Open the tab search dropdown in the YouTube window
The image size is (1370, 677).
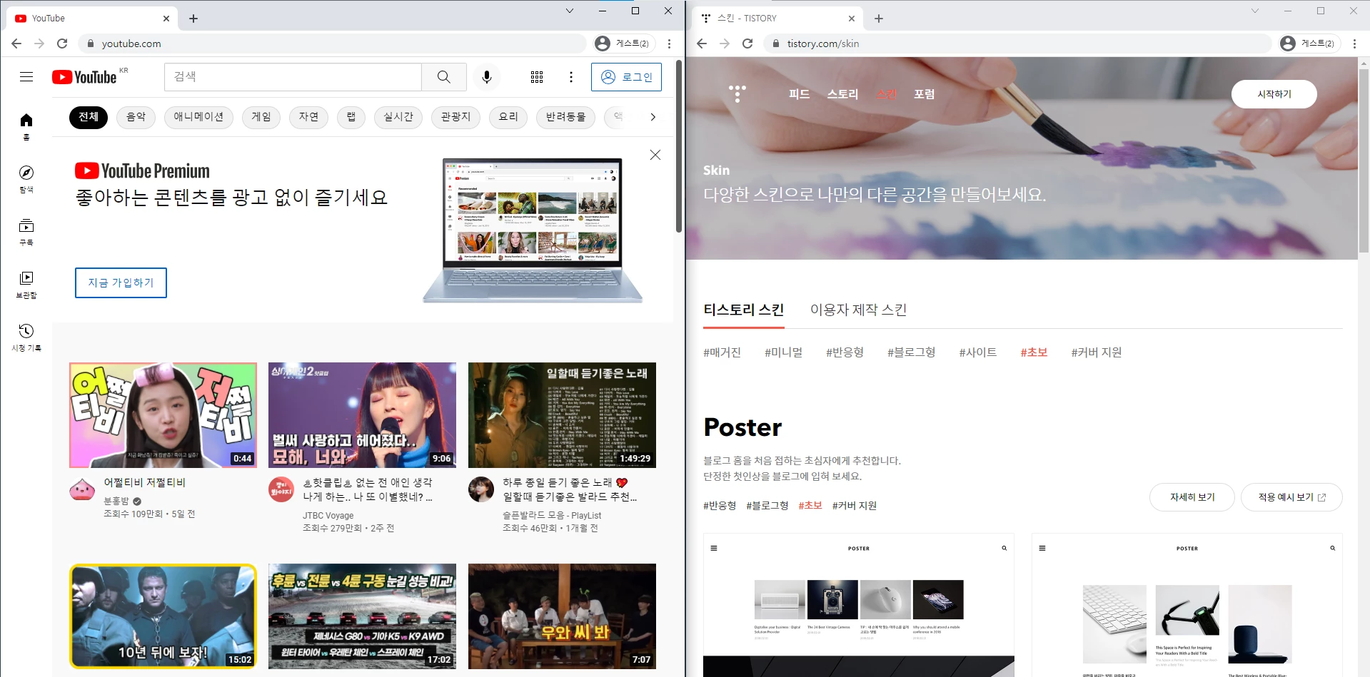tap(570, 11)
